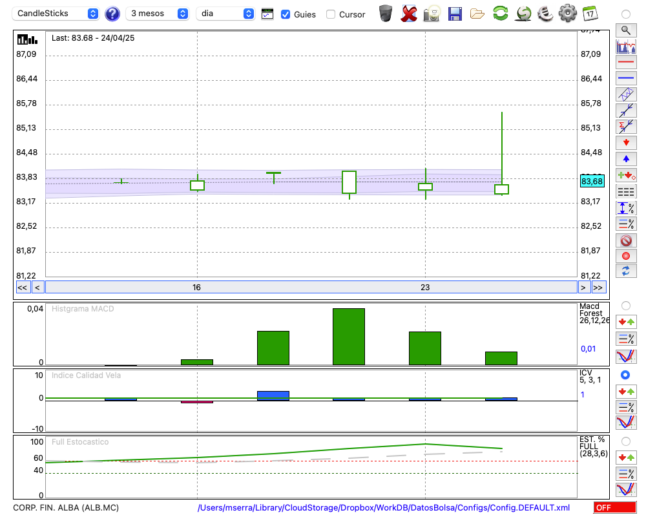The height and width of the screenshot is (517, 646).
Task: Click the Config.DEFAULT.xml file path link
Action: [x=384, y=507]
